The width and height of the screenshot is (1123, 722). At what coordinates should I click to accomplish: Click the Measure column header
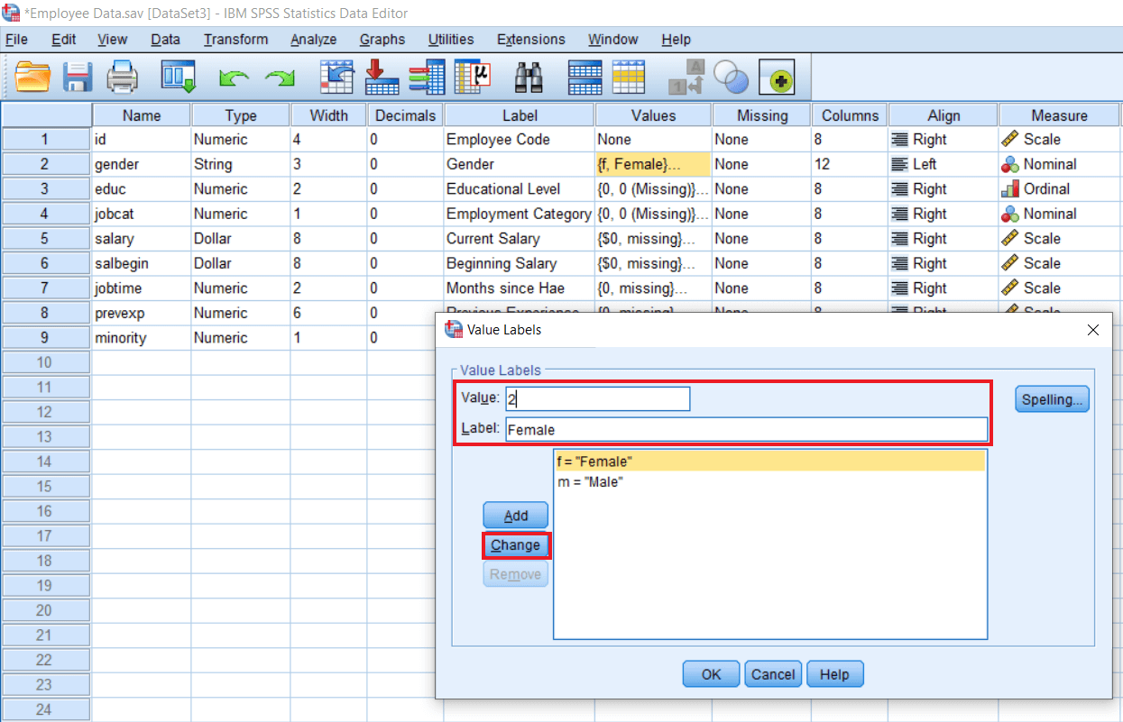click(1060, 115)
